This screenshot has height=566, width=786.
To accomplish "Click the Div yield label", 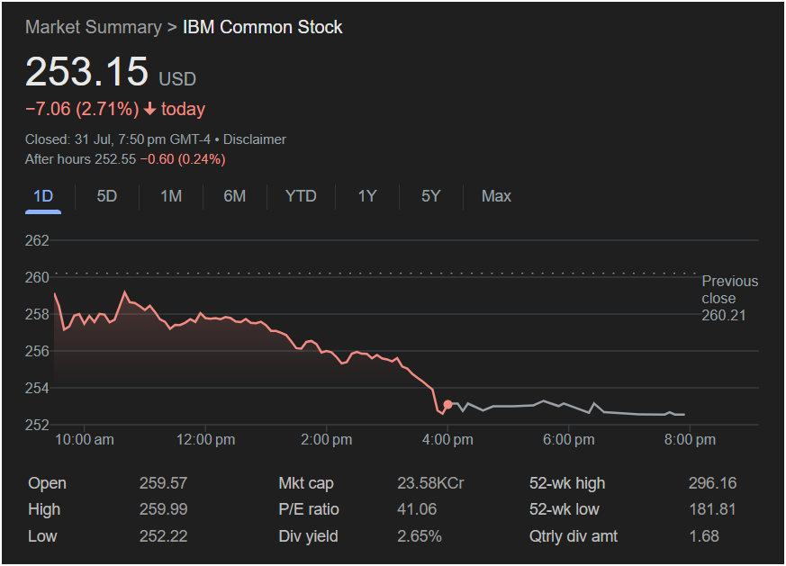I will pos(309,536).
